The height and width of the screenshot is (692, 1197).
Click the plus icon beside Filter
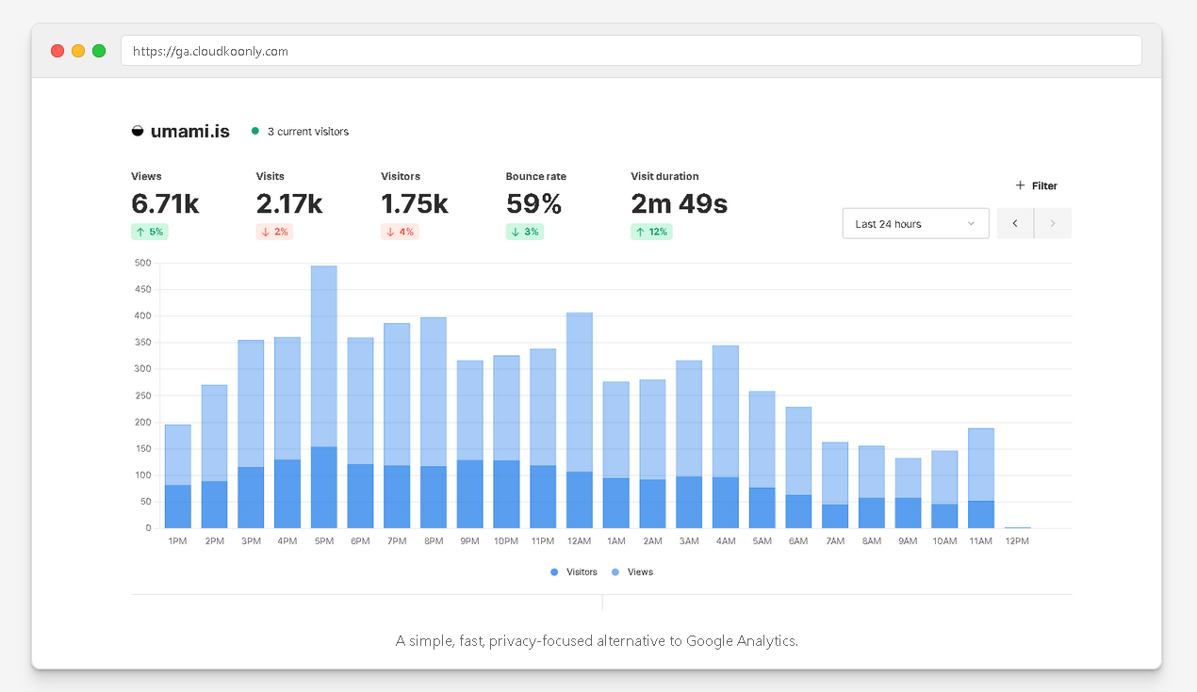coord(1020,185)
